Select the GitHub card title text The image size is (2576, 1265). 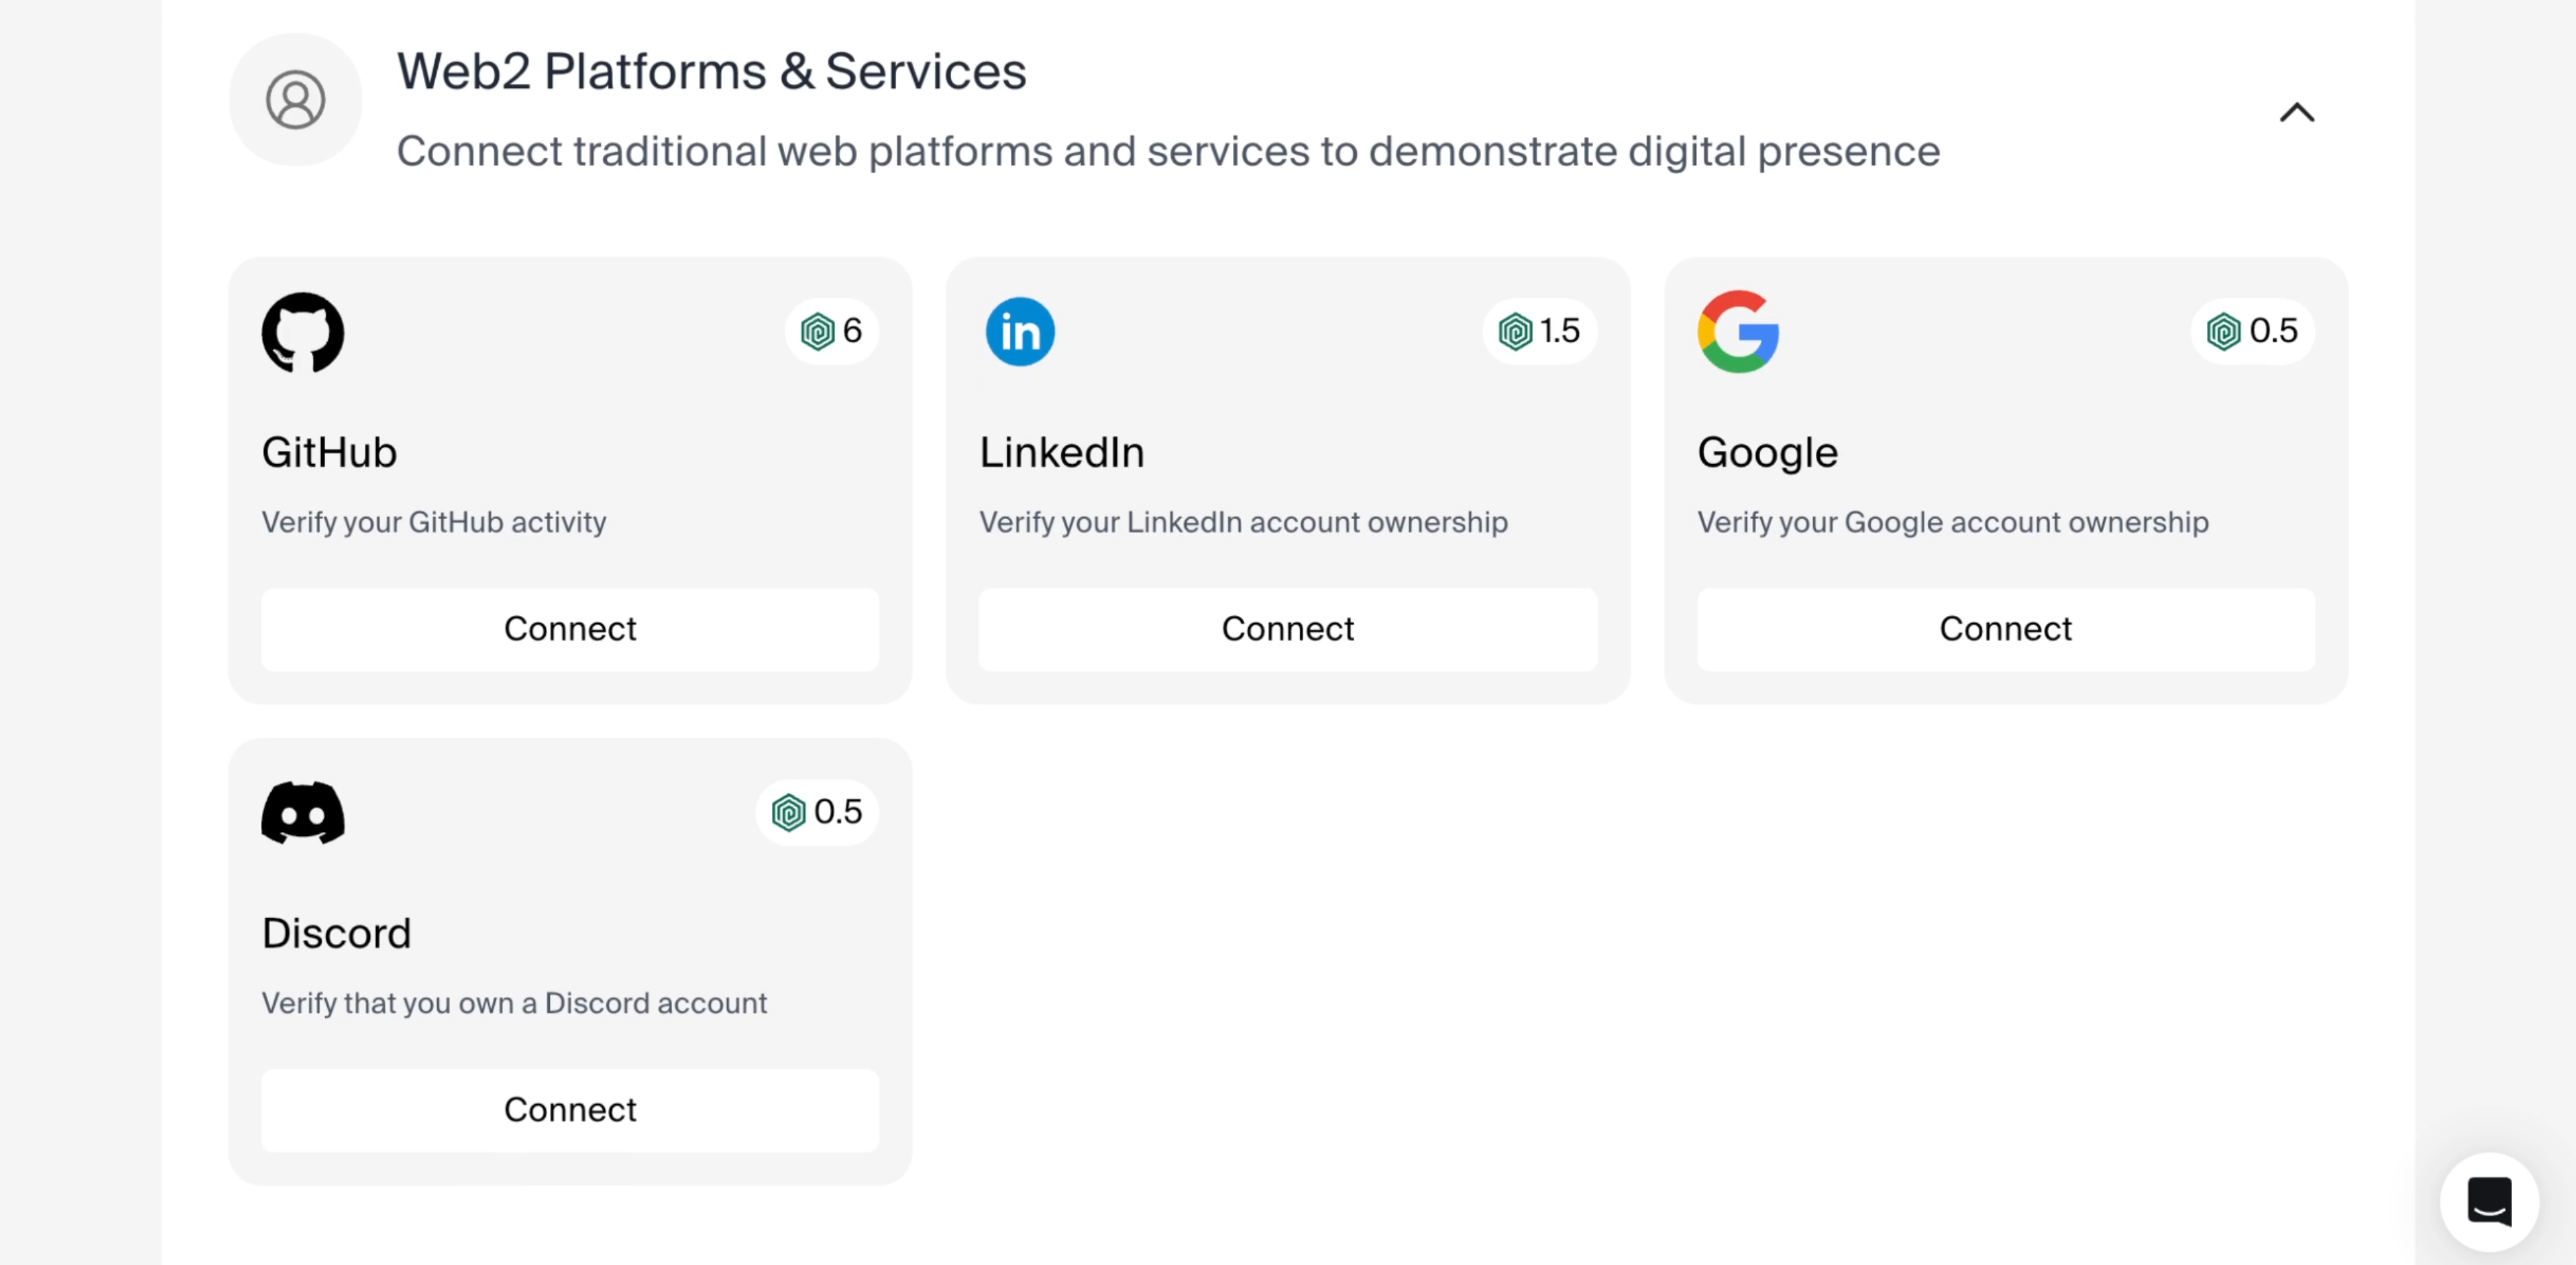329,453
